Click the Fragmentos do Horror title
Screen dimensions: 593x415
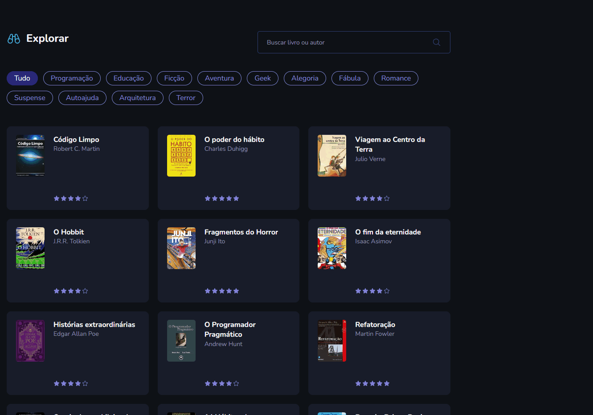(241, 232)
